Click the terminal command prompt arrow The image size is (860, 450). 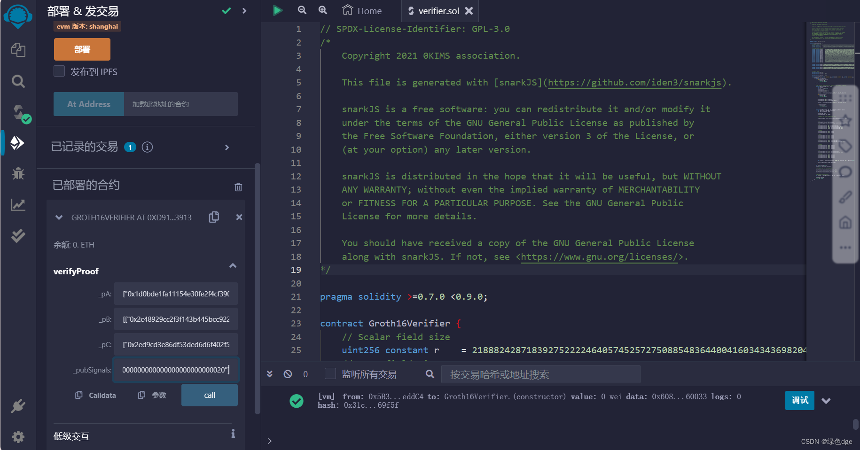[x=269, y=441]
